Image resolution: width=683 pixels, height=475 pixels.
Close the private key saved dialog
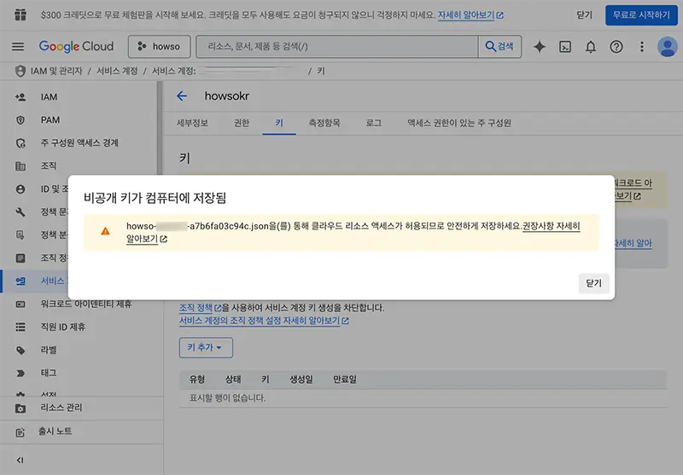click(x=593, y=283)
